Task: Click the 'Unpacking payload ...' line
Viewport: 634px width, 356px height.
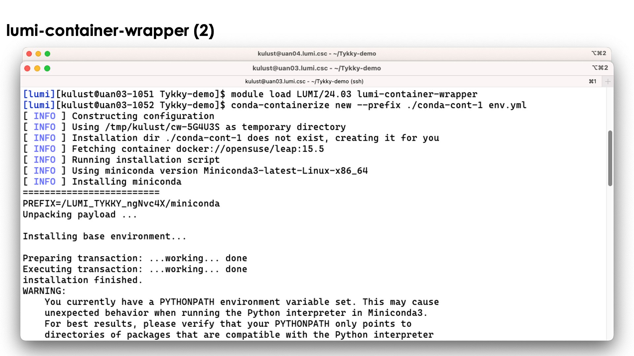Action: pyautogui.click(x=80, y=214)
